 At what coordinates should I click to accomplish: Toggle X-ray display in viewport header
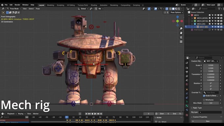point(167,9)
